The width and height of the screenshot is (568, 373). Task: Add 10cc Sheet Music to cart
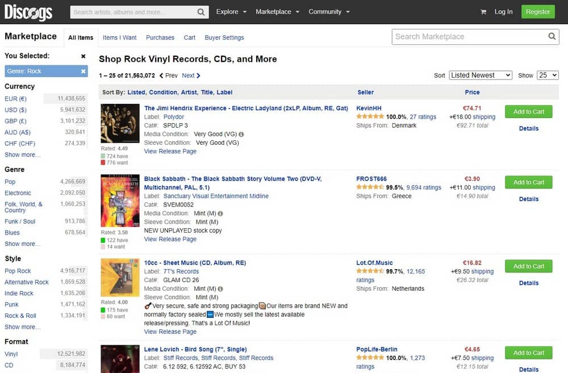[528, 266]
